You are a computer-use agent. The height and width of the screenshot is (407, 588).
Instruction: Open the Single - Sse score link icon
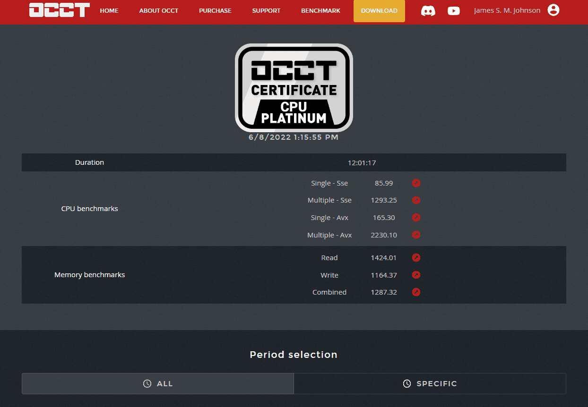pos(416,183)
